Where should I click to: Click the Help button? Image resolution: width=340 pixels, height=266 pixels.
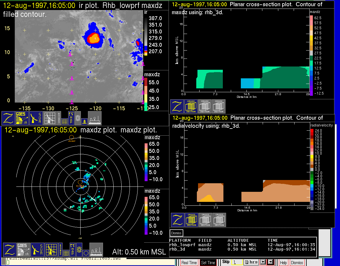[283, 262]
